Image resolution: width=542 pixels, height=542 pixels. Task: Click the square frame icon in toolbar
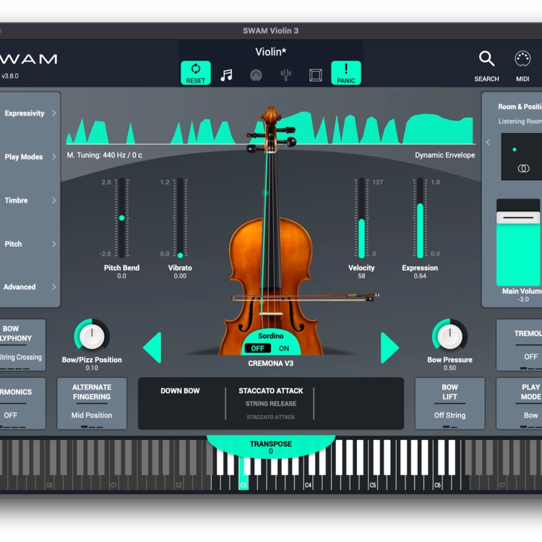click(316, 75)
